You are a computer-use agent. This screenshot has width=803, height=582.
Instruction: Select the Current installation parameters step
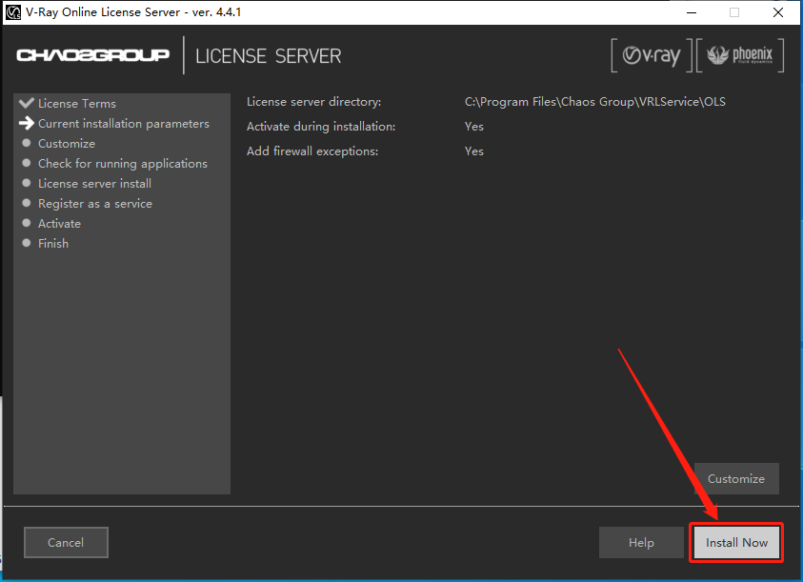(124, 124)
